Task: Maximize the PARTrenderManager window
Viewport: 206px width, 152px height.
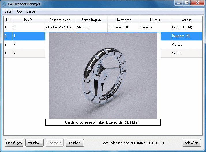Action: pyautogui.click(x=187, y=3)
